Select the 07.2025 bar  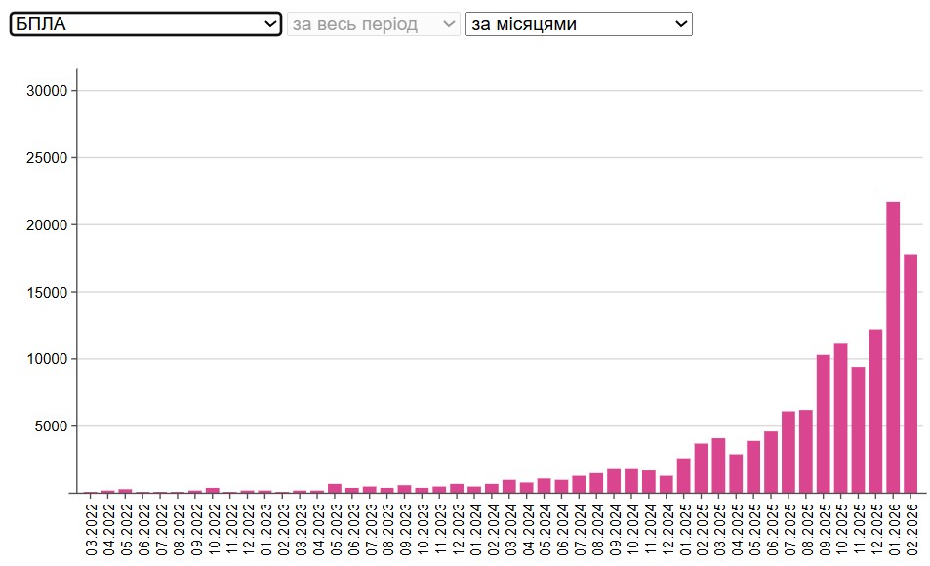coord(788,452)
